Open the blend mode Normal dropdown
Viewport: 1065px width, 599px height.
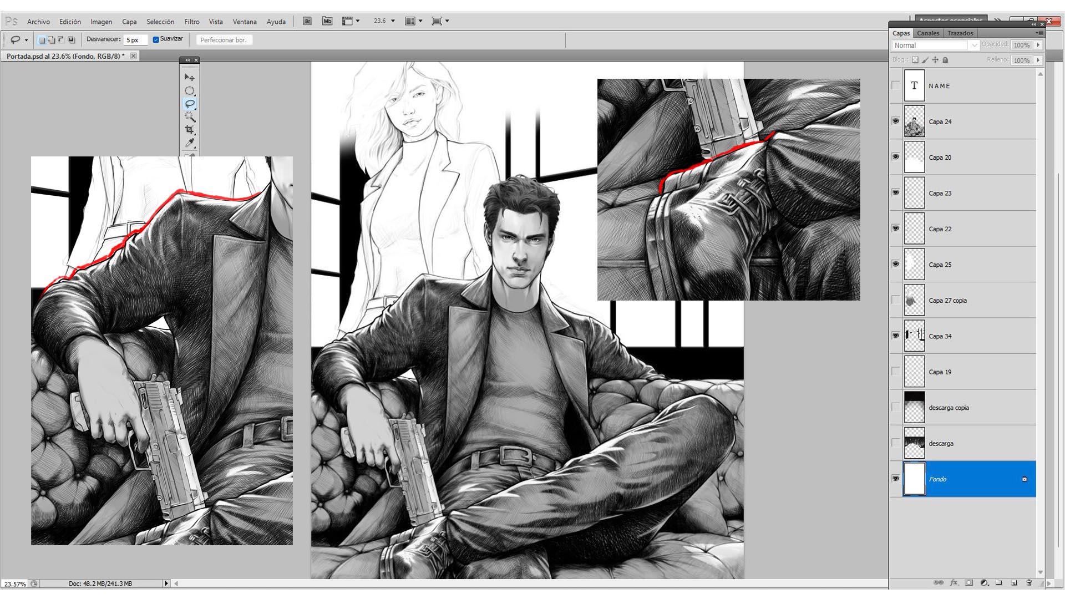(x=935, y=45)
